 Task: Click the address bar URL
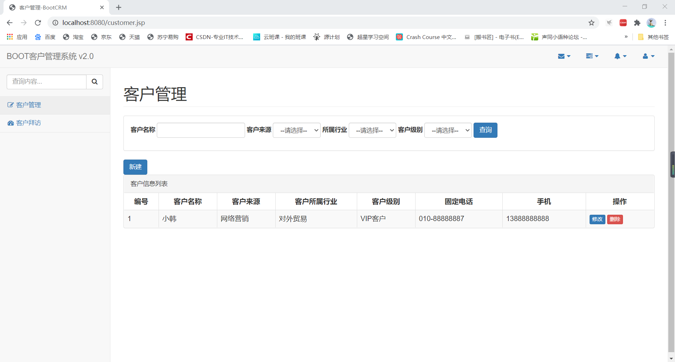(104, 23)
